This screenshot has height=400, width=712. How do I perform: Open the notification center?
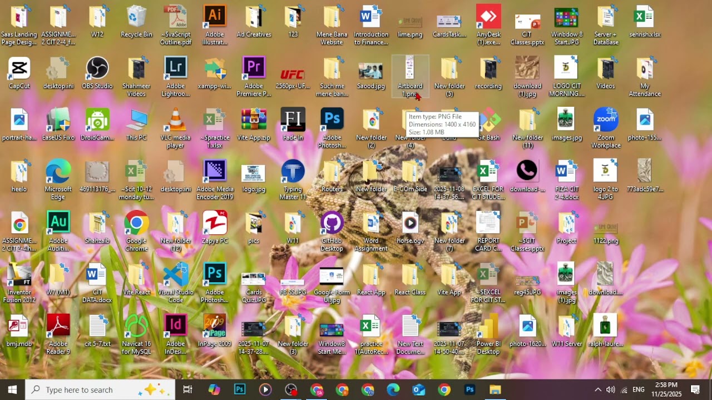click(695, 389)
